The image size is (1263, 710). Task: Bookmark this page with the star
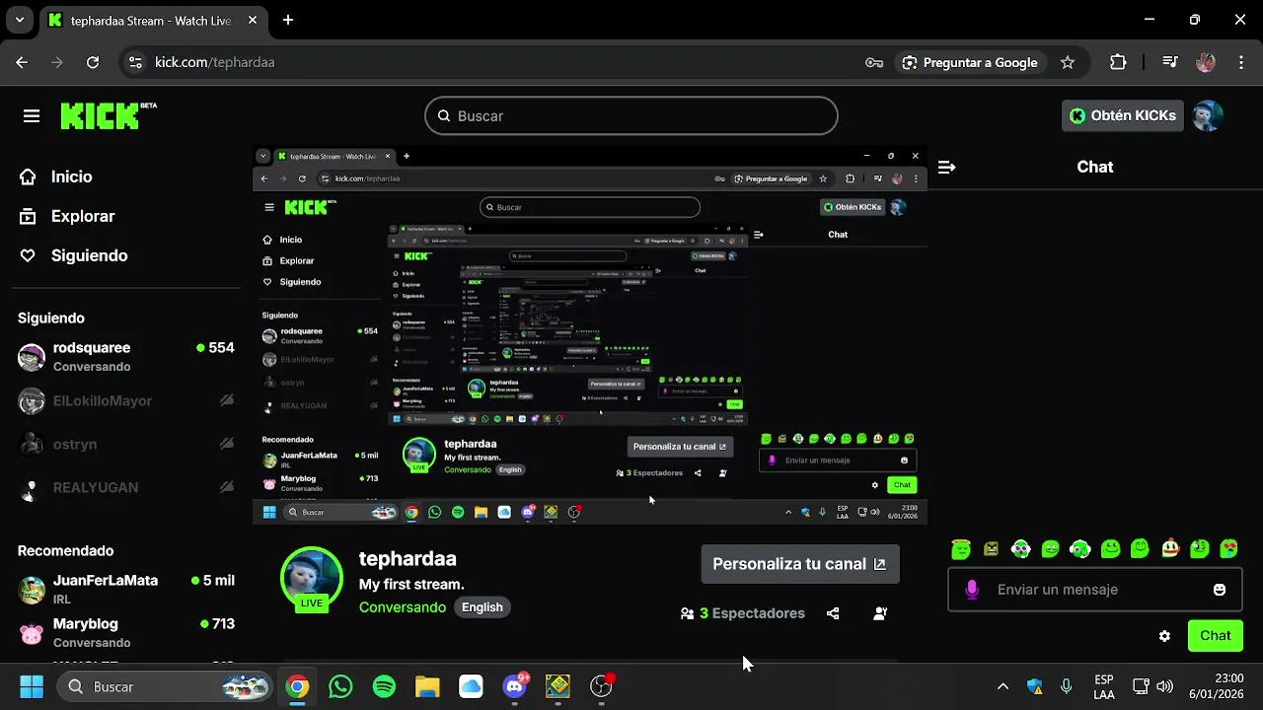click(1068, 62)
